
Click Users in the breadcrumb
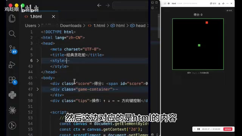click(31, 26)
